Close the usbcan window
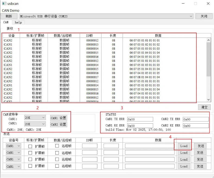Viewport: 214px width, 178px height. coord(208,4)
